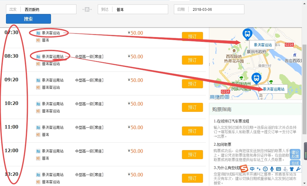Toggle the punctuation mode in IME bar
The width and height of the screenshot is (307, 186).
click(x=259, y=169)
